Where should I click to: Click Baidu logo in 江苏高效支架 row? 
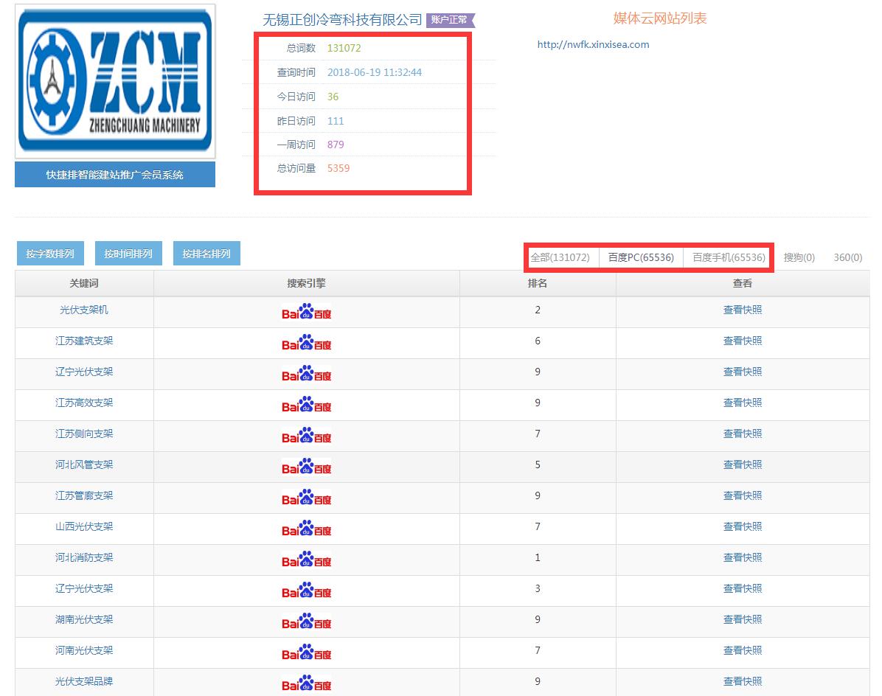[307, 406]
